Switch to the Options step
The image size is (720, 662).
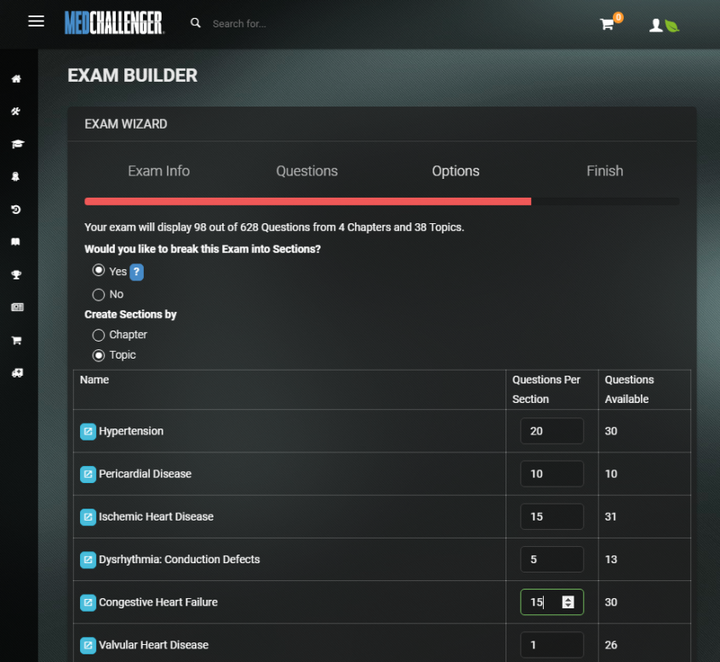pyautogui.click(x=455, y=171)
